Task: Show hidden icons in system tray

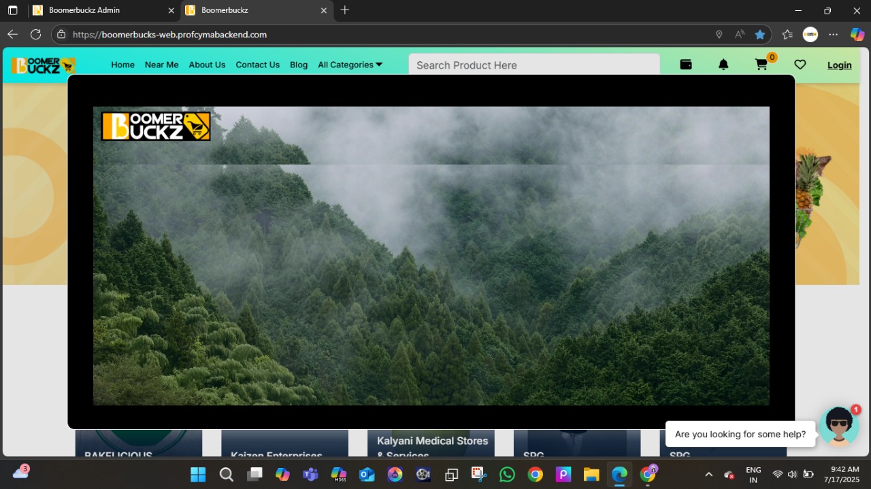Action: click(708, 475)
